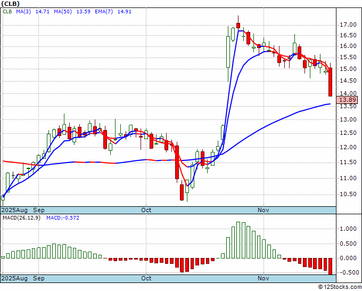
Task: Click the 16.00 price axis label
Action: coord(348,46)
